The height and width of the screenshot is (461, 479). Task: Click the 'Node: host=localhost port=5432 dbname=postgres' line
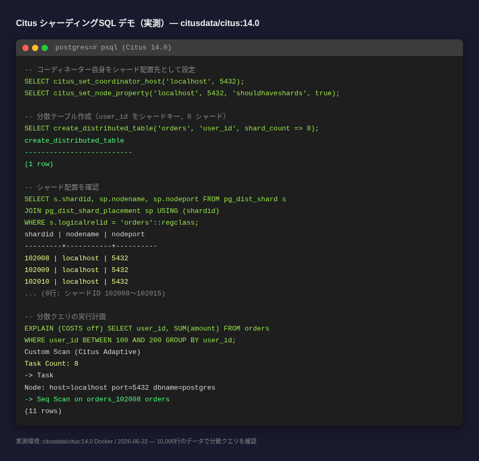coord(120,388)
